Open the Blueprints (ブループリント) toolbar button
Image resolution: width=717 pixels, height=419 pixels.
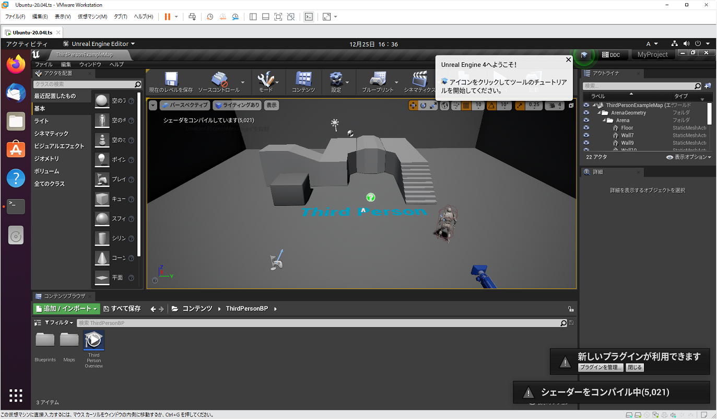pyautogui.click(x=378, y=82)
